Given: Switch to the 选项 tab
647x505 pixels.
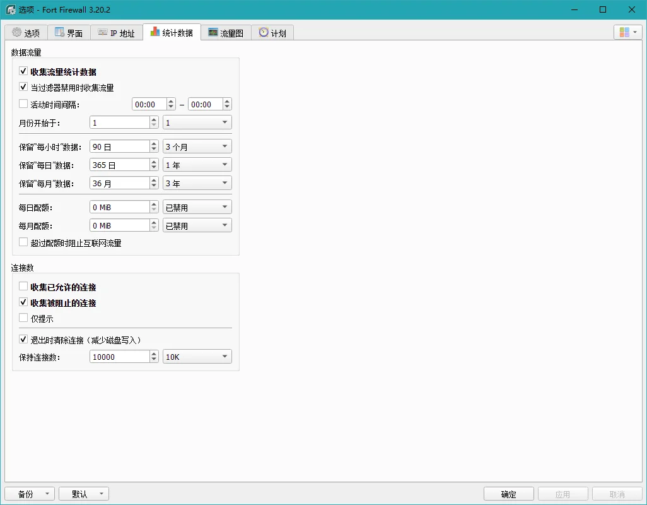Looking at the screenshot, I should coord(26,33).
